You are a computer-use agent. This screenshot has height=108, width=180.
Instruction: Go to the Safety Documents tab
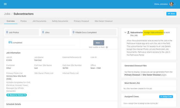(x=60, y=21)
